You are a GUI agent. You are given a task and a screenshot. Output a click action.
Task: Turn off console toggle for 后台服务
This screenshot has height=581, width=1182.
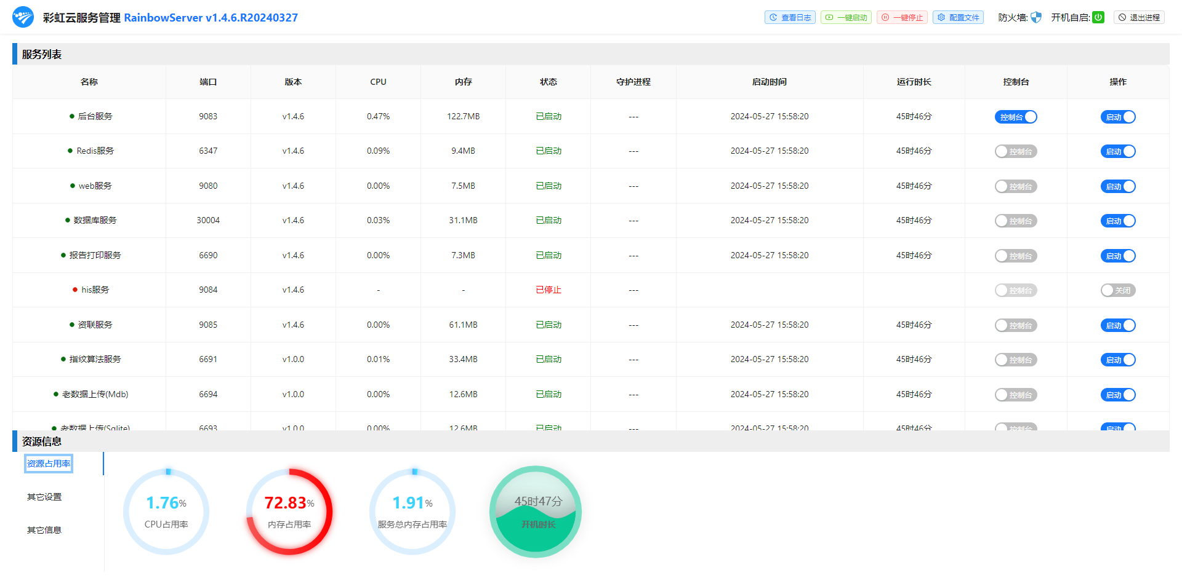point(1016,117)
